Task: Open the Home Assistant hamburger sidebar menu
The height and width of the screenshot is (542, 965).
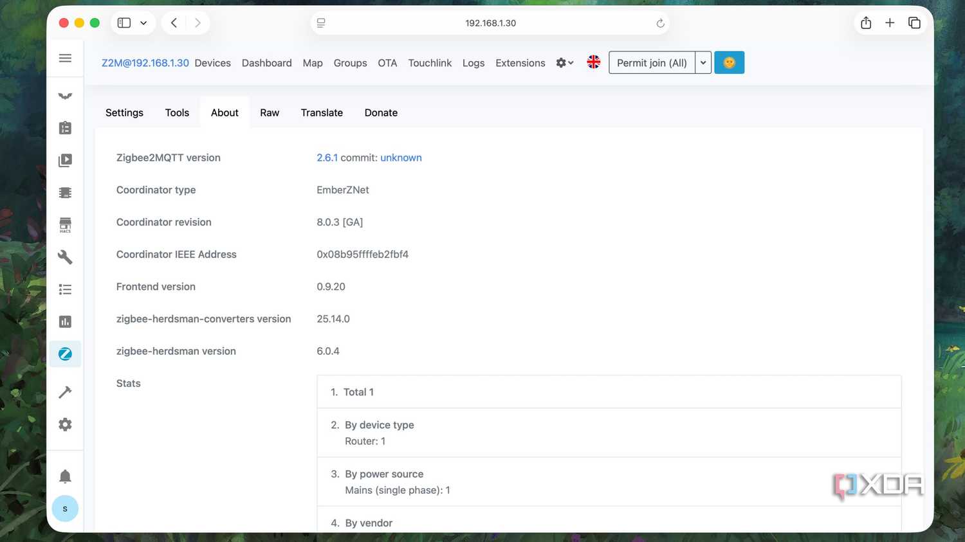Action: click(x=65, y=58)
